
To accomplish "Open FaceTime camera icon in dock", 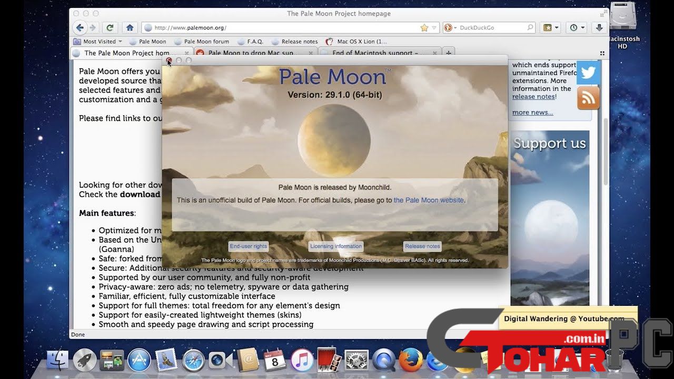I will click(x=220, y=361).
